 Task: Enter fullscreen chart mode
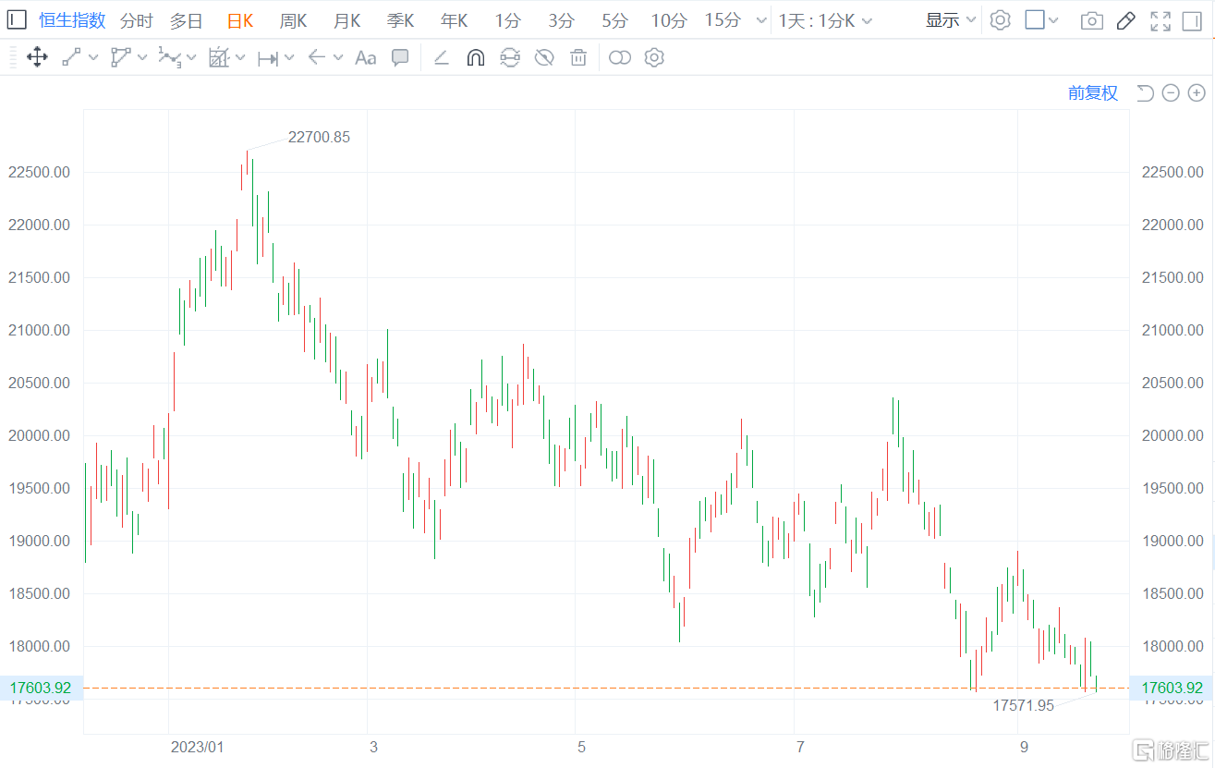pos(1160,20)
